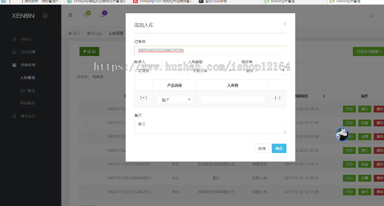Click 查看 in the 19:32:49 row

pyautogui.click(x=365, y=123)
